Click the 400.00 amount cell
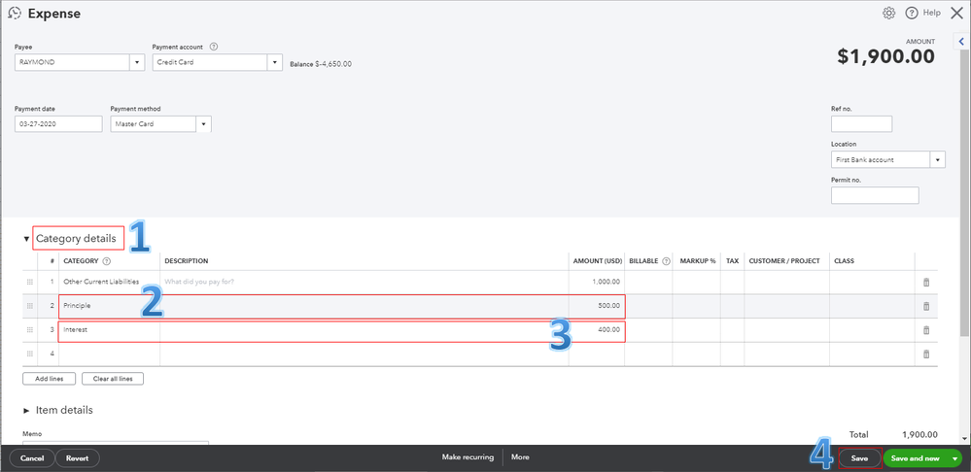 (597, 330)
